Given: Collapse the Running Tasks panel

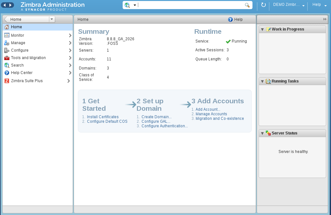Looking at the screenshot, I should (263, 81).
